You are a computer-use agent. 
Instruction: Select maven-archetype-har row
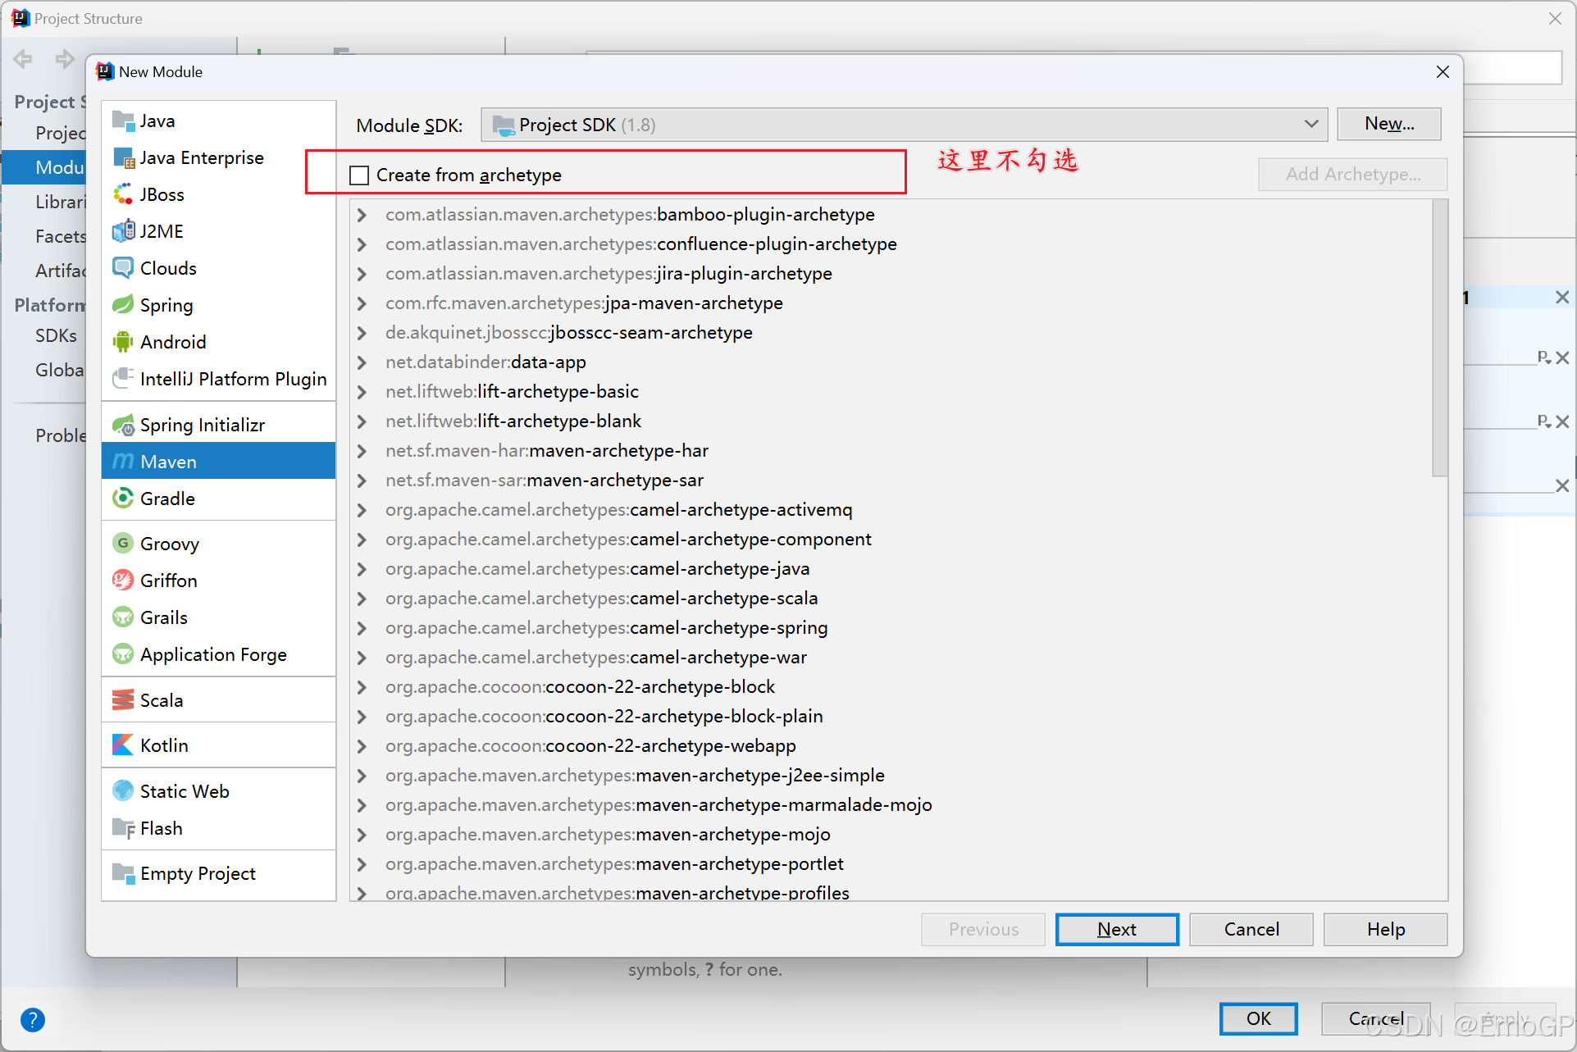point(890,451)
